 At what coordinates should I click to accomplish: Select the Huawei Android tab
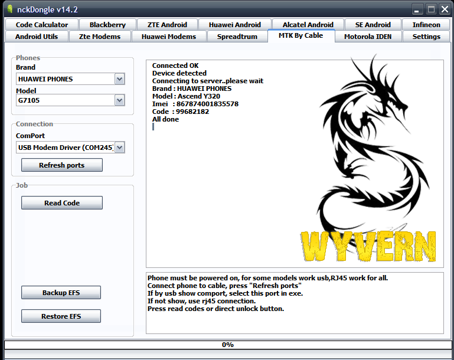235,25
